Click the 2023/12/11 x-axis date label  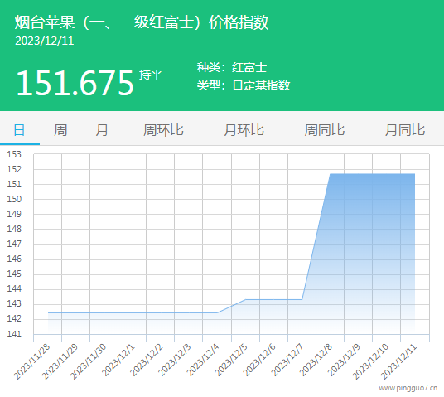pyautogui.click(x=398, y=361)
